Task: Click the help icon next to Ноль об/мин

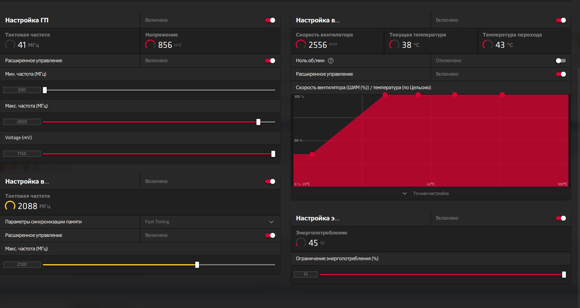Action: click(331, 61)
